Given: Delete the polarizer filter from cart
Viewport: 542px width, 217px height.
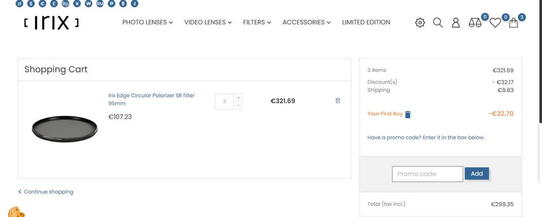Looking at the screenshot, I should click(338, 101).
